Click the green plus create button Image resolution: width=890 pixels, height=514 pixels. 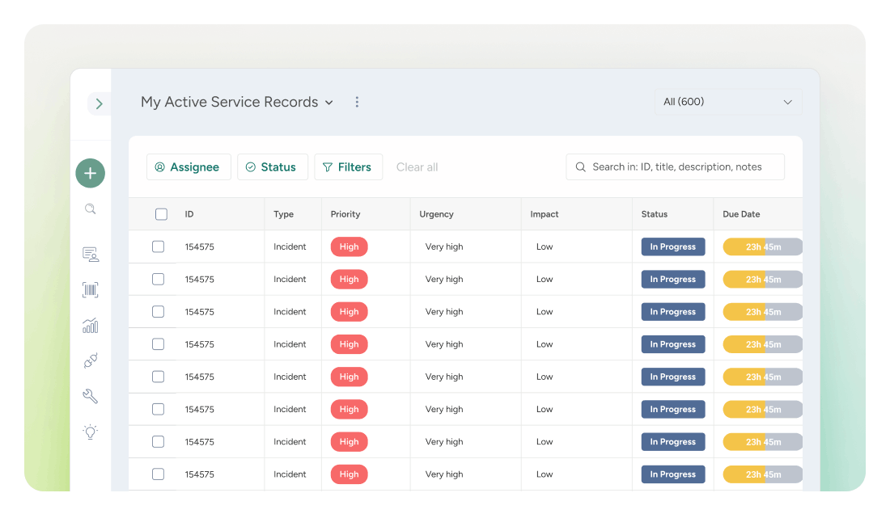pyautogui.click(x=90, y=173)
